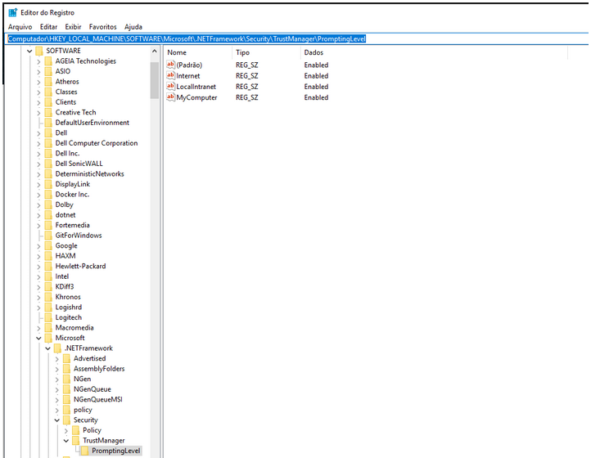Collapse the TrustManager key
The height and width of the screenshot is (458, 591).
pos(66,440)
